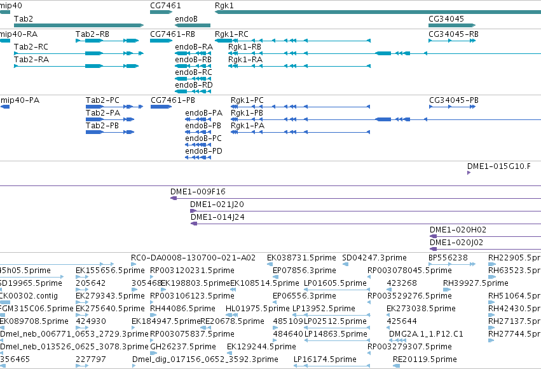This screenshot has height=369, width=541.
Task: Select the endoB-RA transcript label
Action: pyautogui.click(x=194, y=47)
